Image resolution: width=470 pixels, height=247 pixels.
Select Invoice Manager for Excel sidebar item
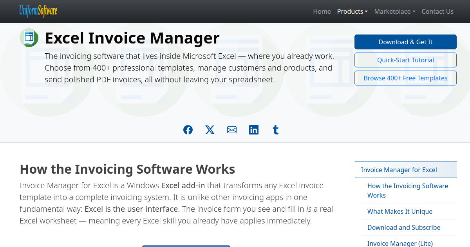[x=406, y=170]
